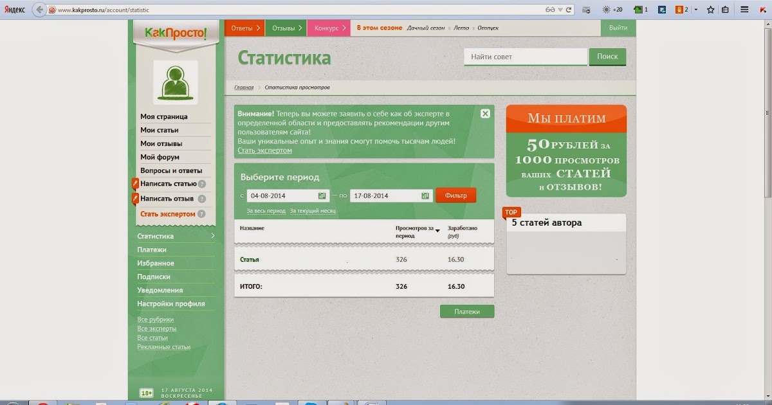
Task: Click the browser bookmark star icon
Action: [x=711, y=10]
